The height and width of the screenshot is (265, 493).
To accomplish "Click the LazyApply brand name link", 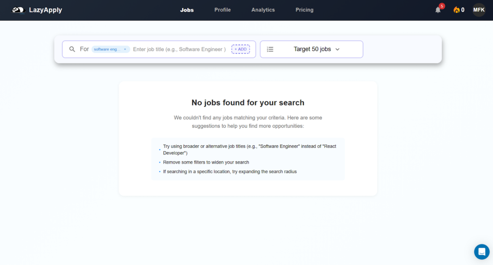I will pyautogui.click(x=46, y=10).
